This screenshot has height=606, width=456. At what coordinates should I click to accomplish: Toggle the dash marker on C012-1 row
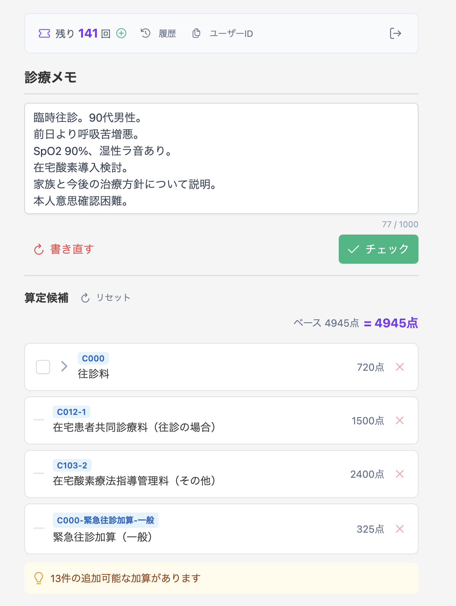(39, 420)
